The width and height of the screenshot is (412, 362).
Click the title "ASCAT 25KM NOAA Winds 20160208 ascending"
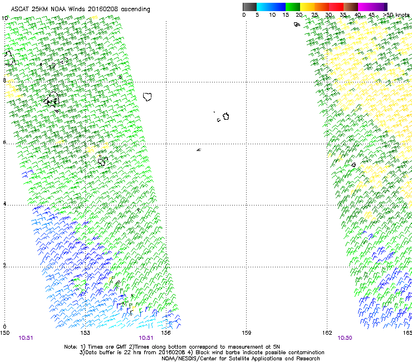tap(80, 9)
